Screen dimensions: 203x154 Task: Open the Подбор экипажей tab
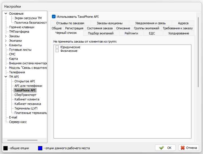click(x=101, y=33)
